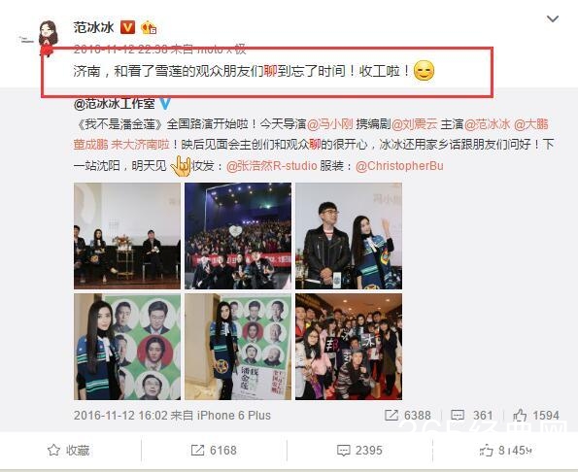This screenshot has width=578, height=472.
Task: Open @ChristopherBu mention link
Action: coord(399,166)
